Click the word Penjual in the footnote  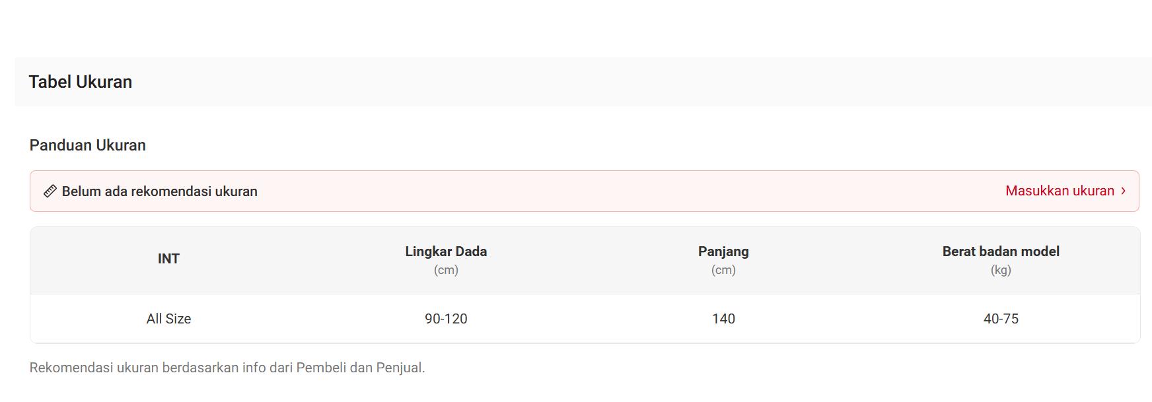pos(399,368)
